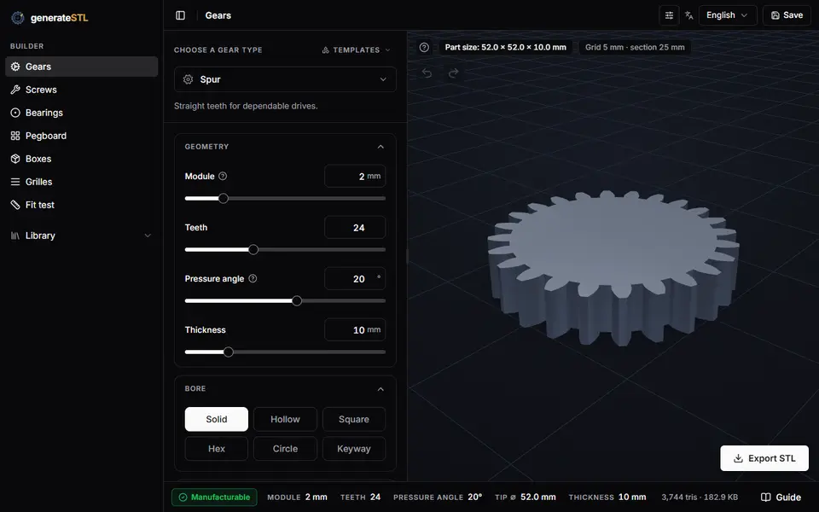Click the viewport help question mark icon
The image size is (819, 512).
(x=424, y=47)
